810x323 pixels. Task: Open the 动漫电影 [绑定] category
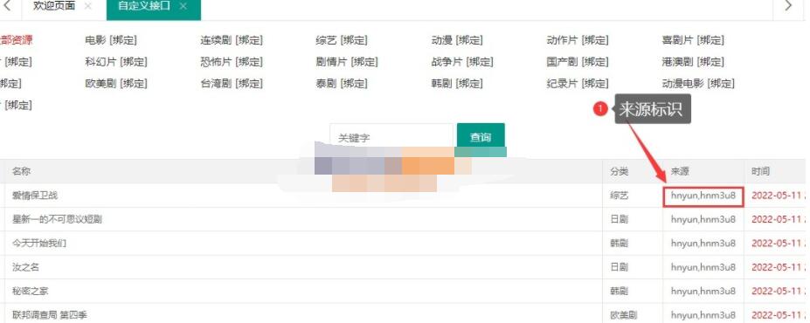698,83
